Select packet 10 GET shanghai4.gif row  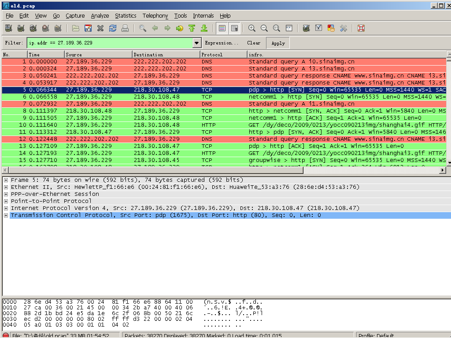pyautogui.click(x=224, y=125)
